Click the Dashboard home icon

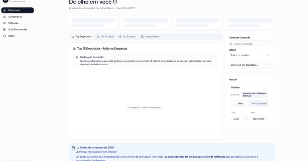[x=5, y=10]
